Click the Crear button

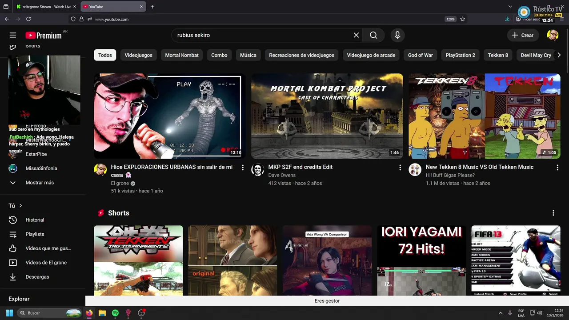[x=523, y=35]
